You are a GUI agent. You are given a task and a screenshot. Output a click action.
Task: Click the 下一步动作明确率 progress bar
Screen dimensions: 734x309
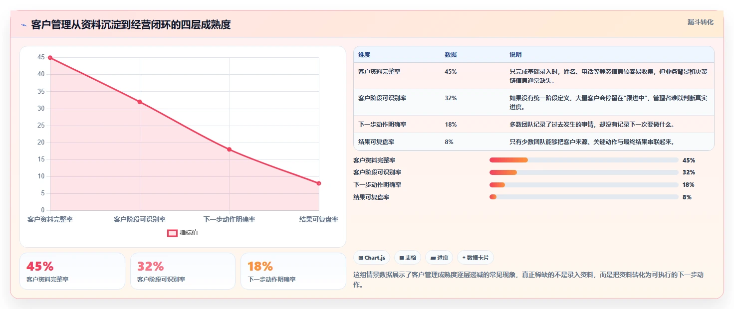pos(584,185)
